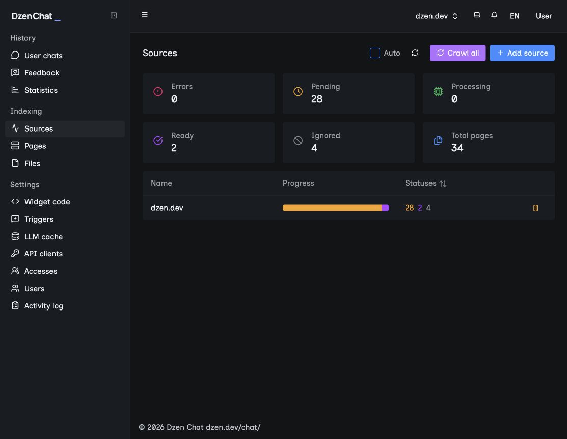Collapse the sidebar with the panel icon
Screen dimensions: 567x439
click(x=114, y=16)
